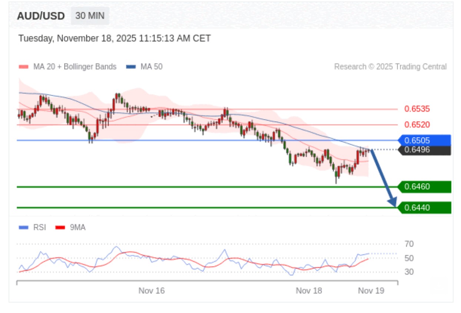Click the red 0.6520 resistance label

click(417, 125)
